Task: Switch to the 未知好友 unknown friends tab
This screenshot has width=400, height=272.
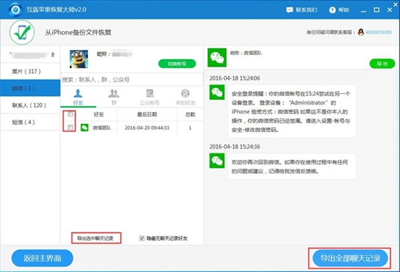Action: coord(185,97)
